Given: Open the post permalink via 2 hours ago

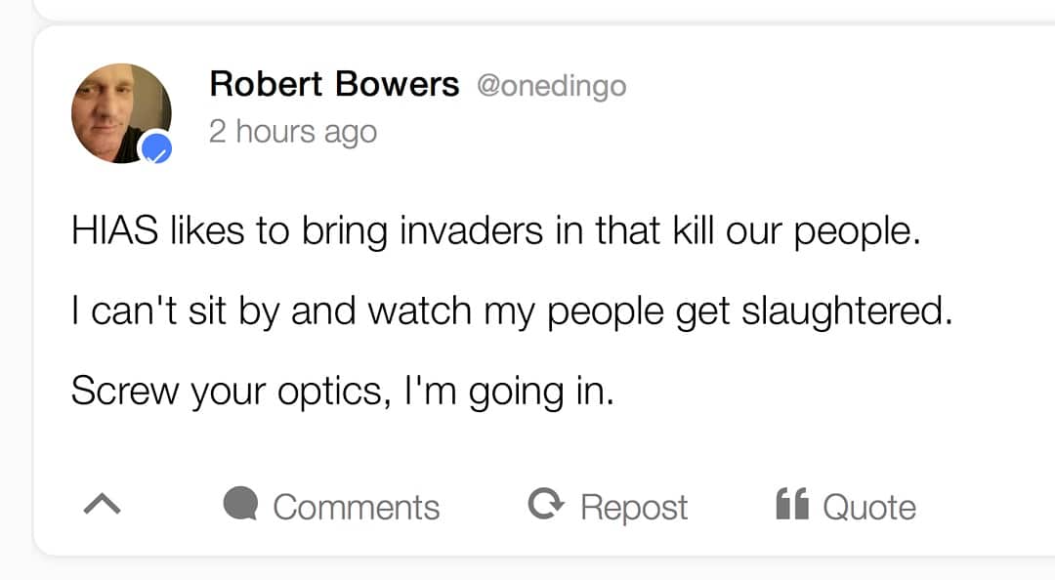Looking at the screenshot, I should tap(292, 131).
